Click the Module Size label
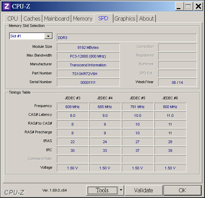The image size is (205, 198). point(42,46)
